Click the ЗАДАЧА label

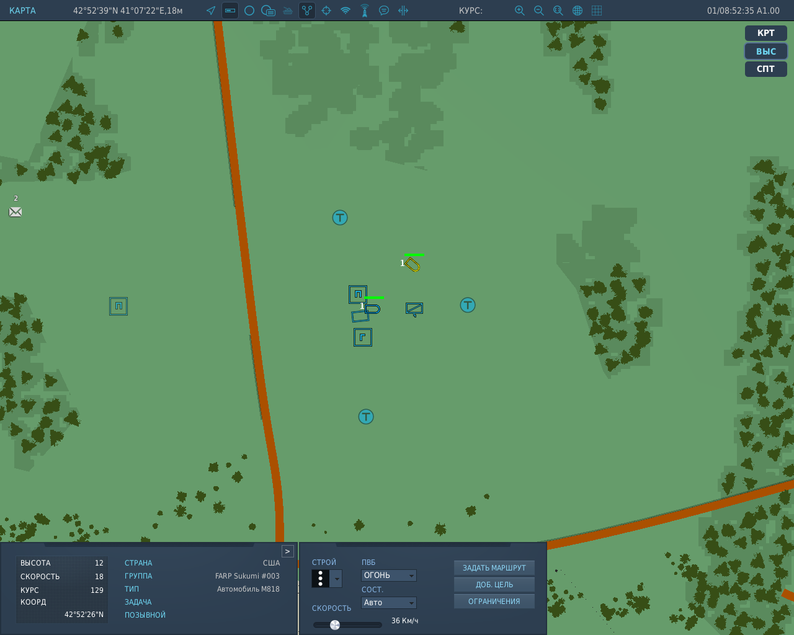[138, 602]
